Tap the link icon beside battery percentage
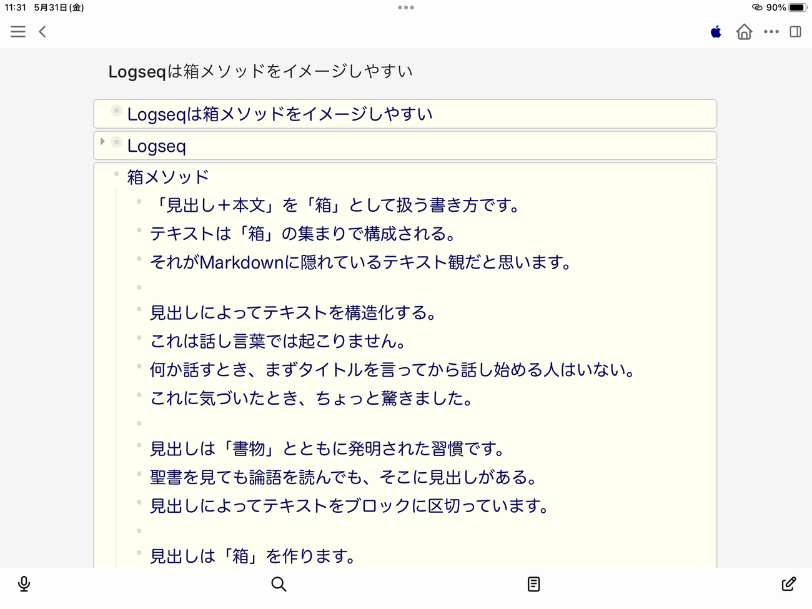The height and width of the screenshot is (609, 812). (x=757, y=7)
